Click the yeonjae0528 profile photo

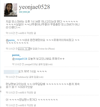tap(10, 10)
